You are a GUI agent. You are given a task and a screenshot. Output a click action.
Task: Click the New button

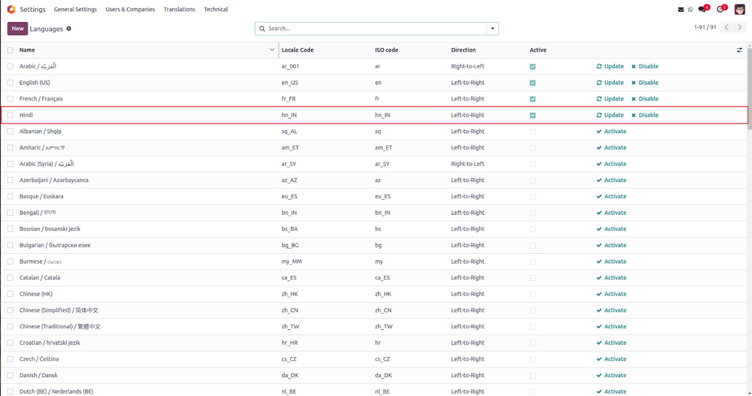tap(17, 29)
